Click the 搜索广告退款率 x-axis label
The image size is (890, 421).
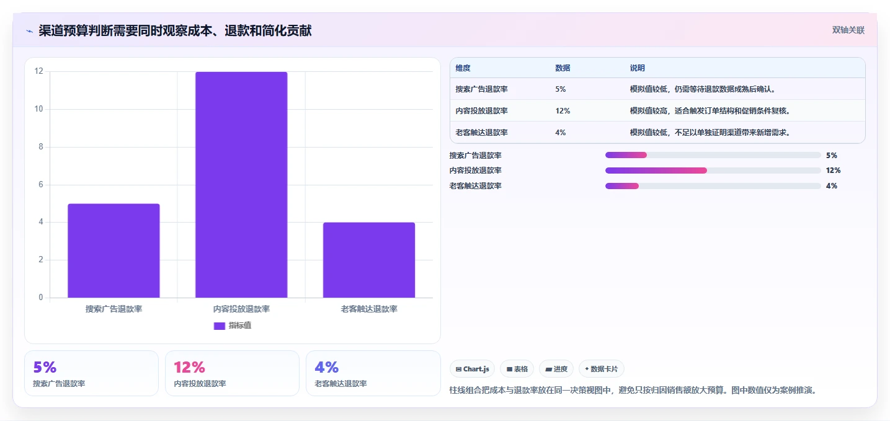click(x=113, y=309)
